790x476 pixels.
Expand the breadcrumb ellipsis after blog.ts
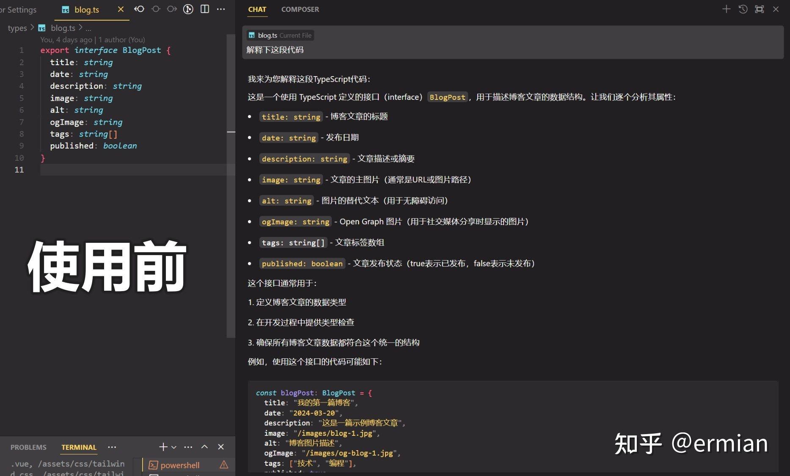click(88, 28)
